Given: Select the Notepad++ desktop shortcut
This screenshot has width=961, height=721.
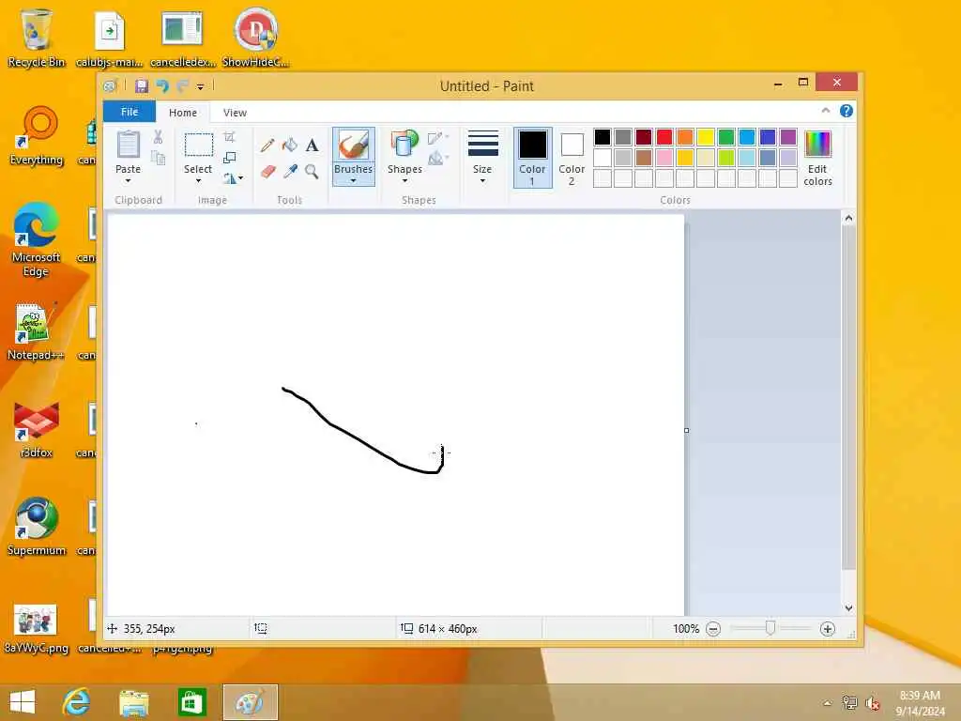Looking at the screenshot, I should (35, 331).
